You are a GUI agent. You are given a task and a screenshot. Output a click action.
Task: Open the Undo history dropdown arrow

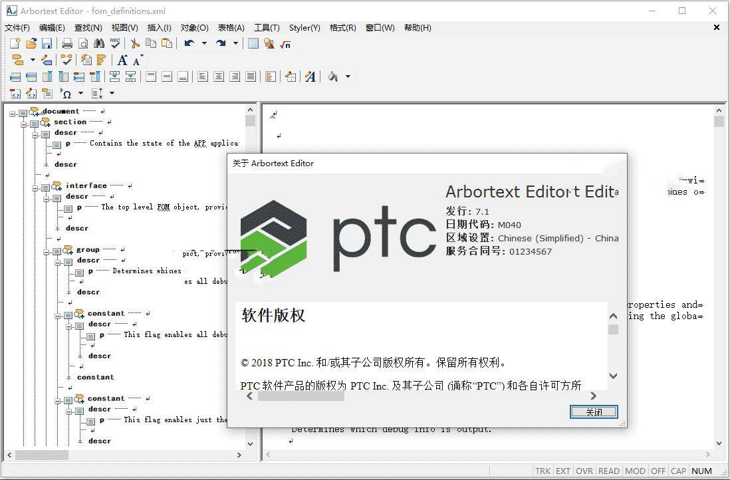204,44
